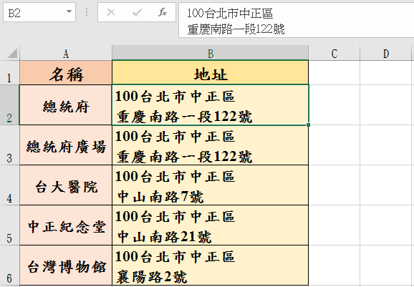Open the Insert Function fx dialog
Viewport: 414px width, 287px height.
(x=163, y=12)
